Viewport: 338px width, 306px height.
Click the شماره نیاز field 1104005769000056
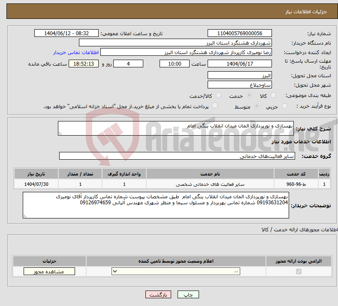coord(239,33)
